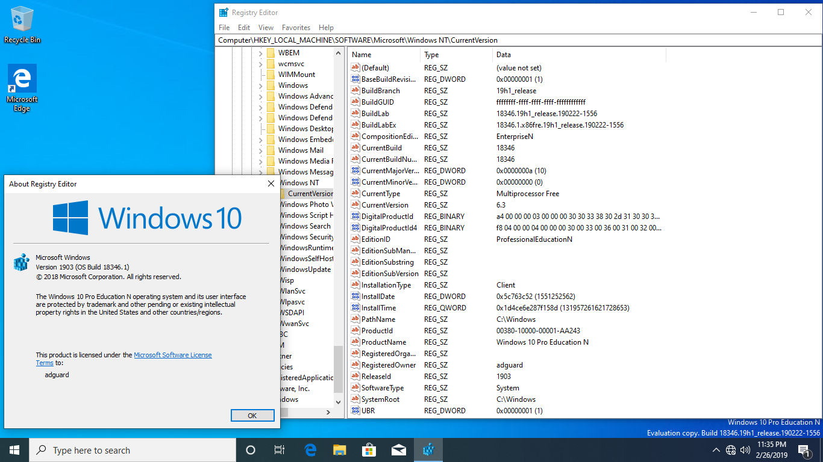
Task: Expand the WBEM tree node
Action: pyautogui.click(x=261, y=53)
